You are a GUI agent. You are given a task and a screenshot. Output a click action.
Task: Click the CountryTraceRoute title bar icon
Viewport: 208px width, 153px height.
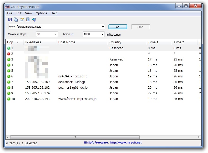[x=7, y=7]
